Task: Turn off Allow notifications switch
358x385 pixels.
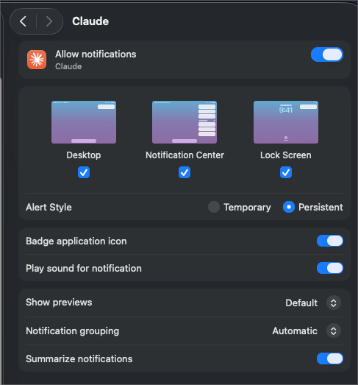Action: pyautogui.click(x=327, y=54)
